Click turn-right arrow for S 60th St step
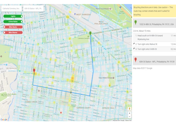This screenshot has height=125, width=176. [134, 49]
